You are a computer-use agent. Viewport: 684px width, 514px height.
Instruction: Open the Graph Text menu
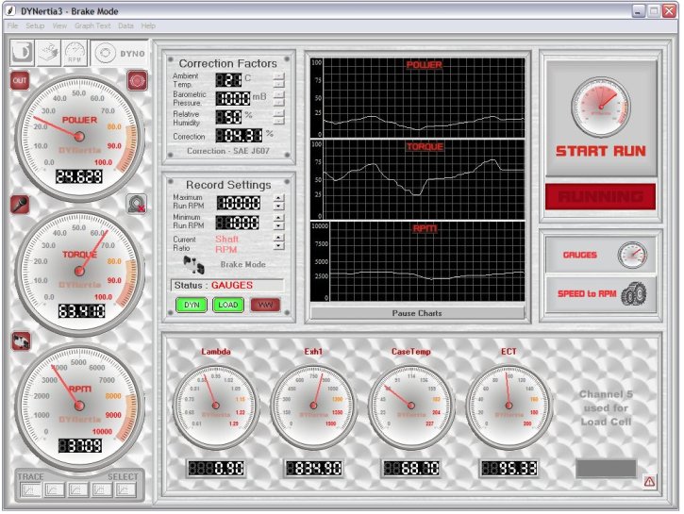(x=92, y=25)
